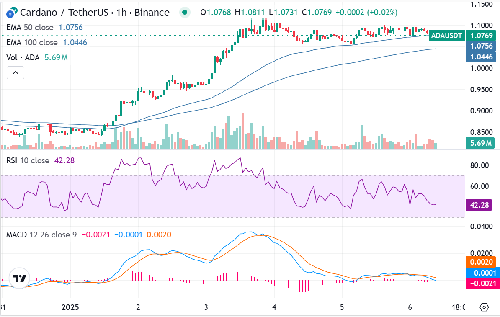Select the Vol · ADA legend
500x317 pixels.
tap(23, 57)
